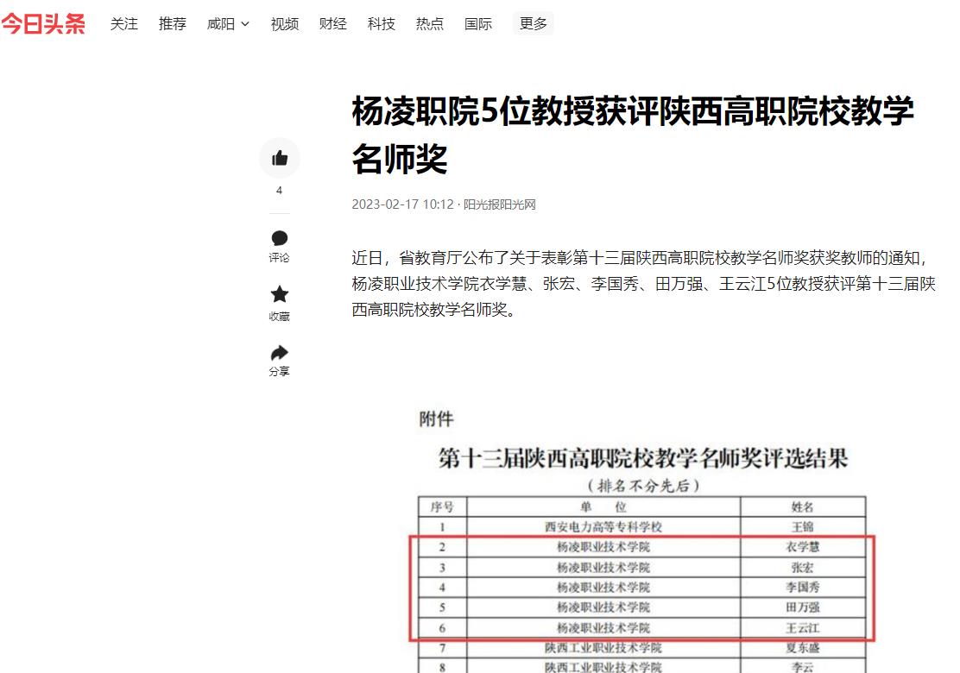Like the article with the thumbs-up icon

coord(279,158)
